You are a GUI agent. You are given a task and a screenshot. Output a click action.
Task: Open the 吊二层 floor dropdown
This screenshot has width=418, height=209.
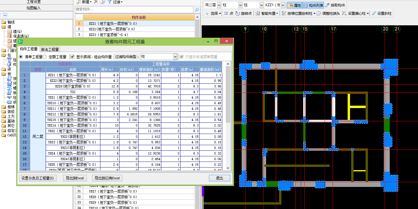tap(219, 5)
